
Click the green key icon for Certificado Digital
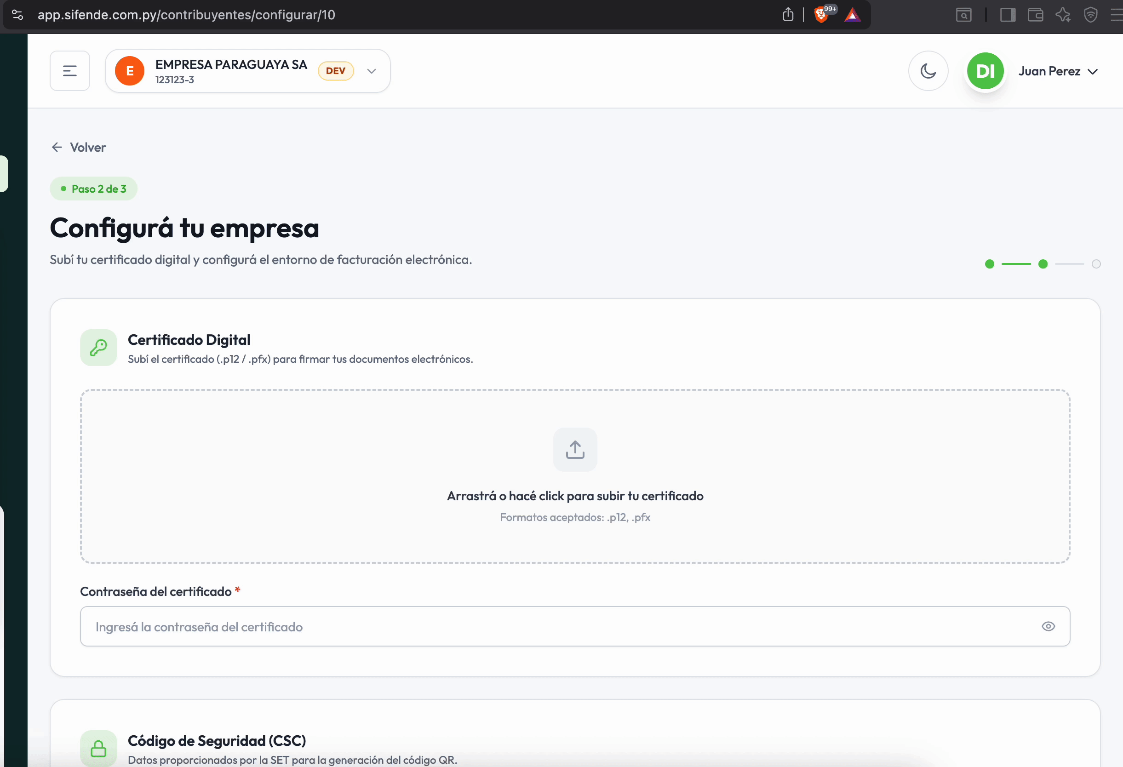(x=98, y=348)
